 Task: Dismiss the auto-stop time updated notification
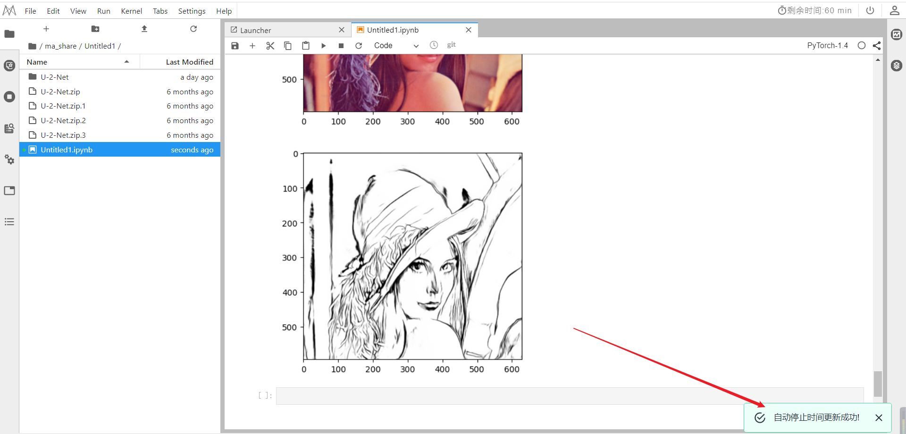point(879,417)
